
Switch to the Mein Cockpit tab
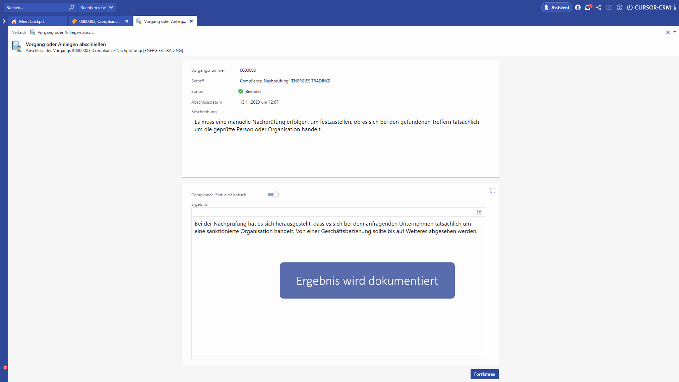tap(32, 21)
